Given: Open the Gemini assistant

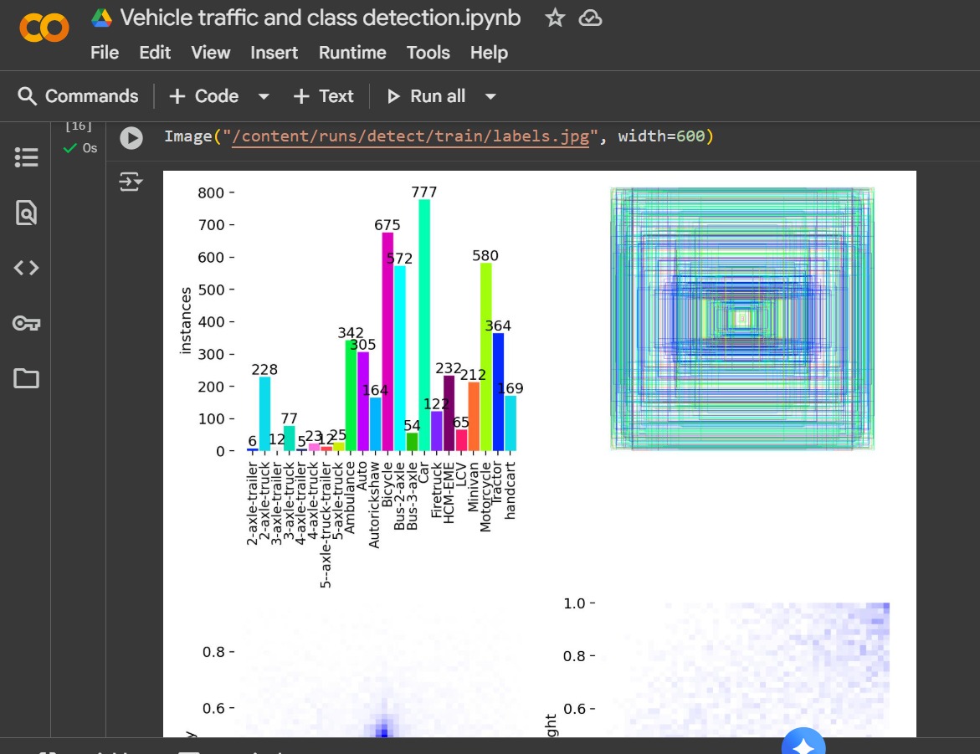Looking at the screenshot, I should [x=803, y=741].
